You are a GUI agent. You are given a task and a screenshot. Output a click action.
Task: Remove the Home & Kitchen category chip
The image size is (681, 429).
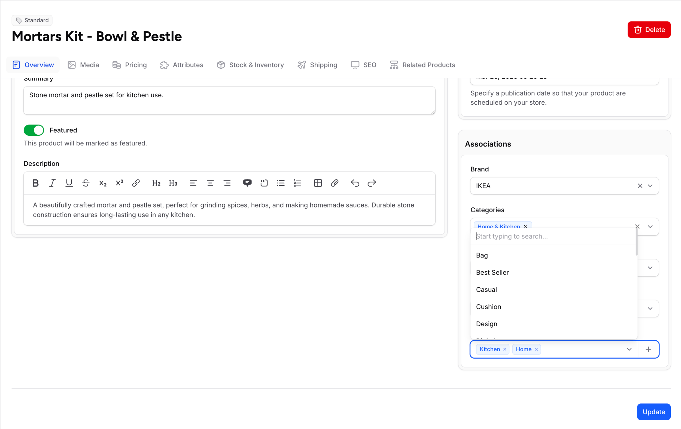pos(525,226)
